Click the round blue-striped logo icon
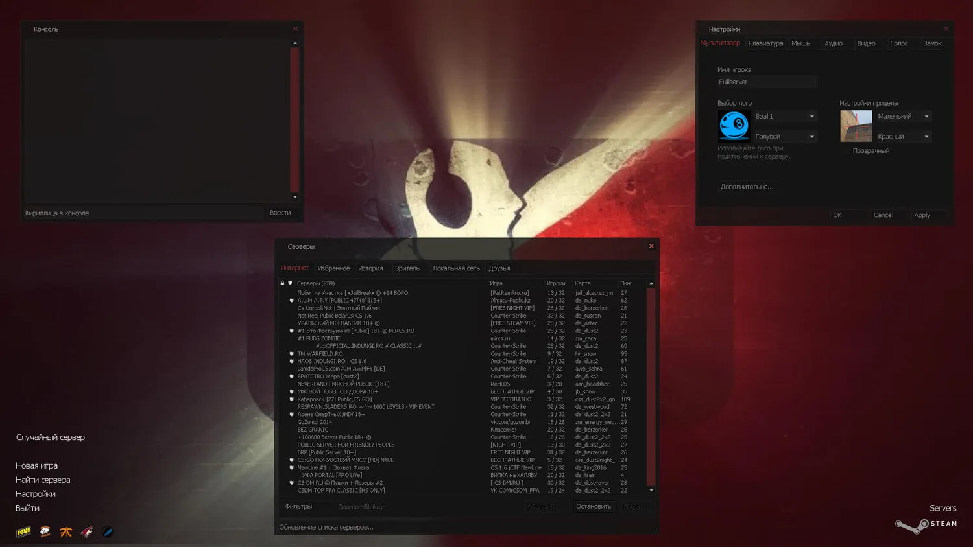 (x=108, y=531)
